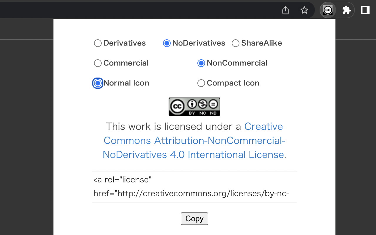Select the Derivatives radio button

tap(98, 43)
